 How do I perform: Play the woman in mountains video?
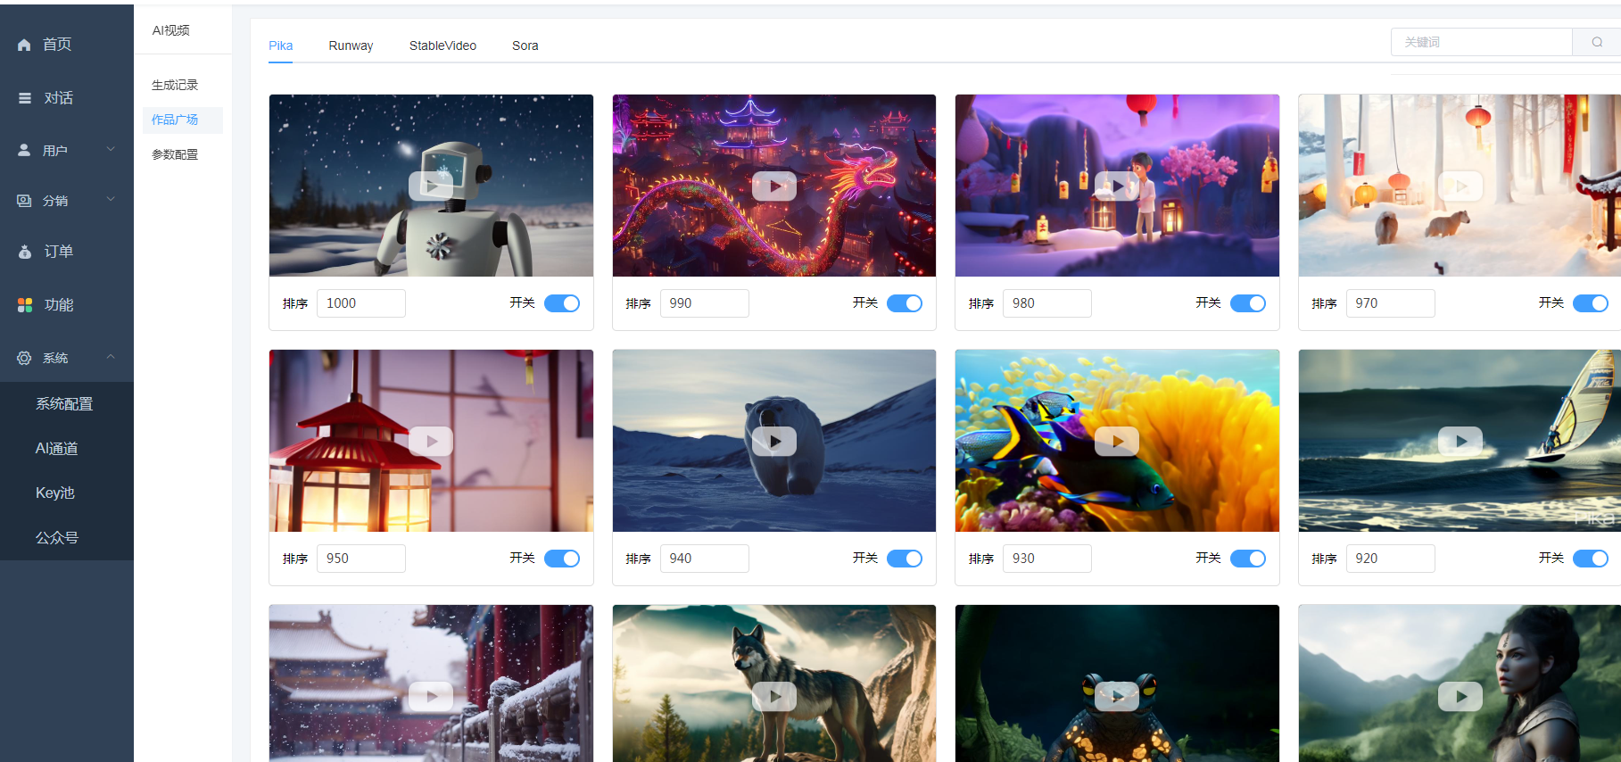[x=1460, y=696]
